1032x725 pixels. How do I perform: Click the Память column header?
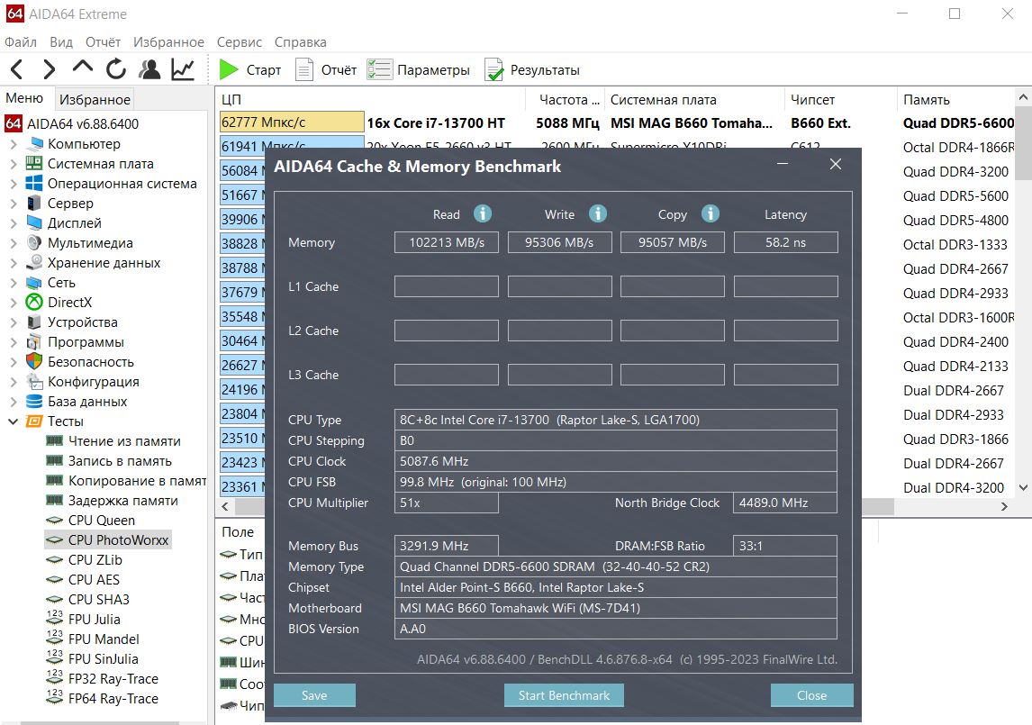[955, 99]
